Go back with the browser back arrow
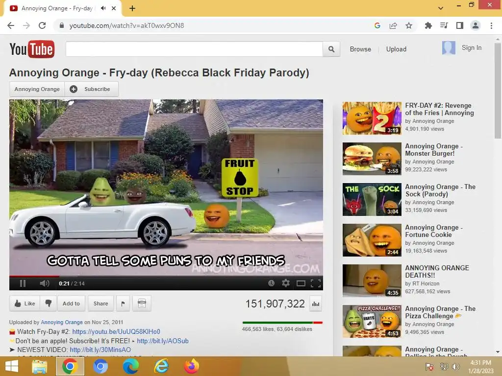This screenshot has height=376, width=502. point(11,25)
